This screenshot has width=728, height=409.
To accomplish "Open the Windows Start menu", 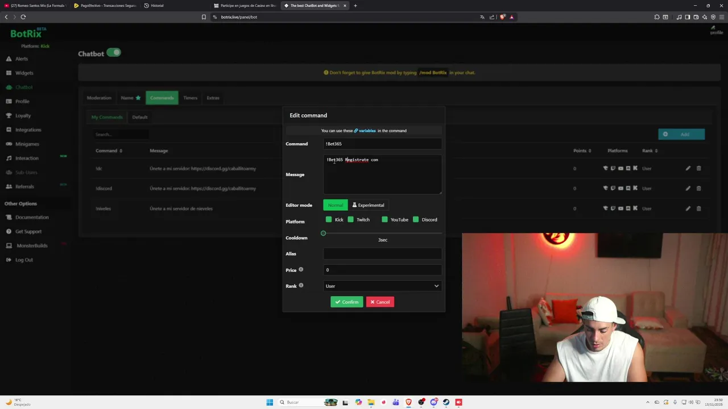I will click(x=270, y=402).
